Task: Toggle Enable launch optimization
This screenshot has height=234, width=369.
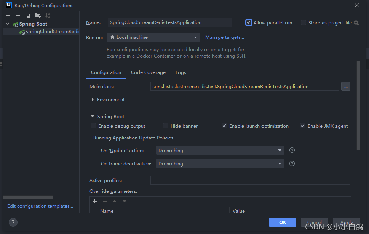Action: [x=224, y=126]
